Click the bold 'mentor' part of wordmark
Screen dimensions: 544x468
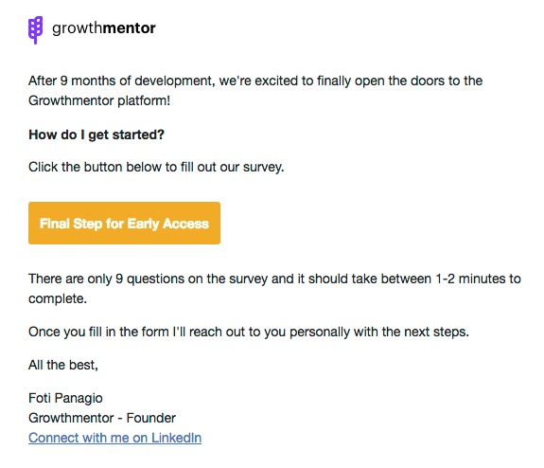(129, 28)
